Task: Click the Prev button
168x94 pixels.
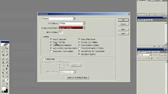Action: (123, 30)
